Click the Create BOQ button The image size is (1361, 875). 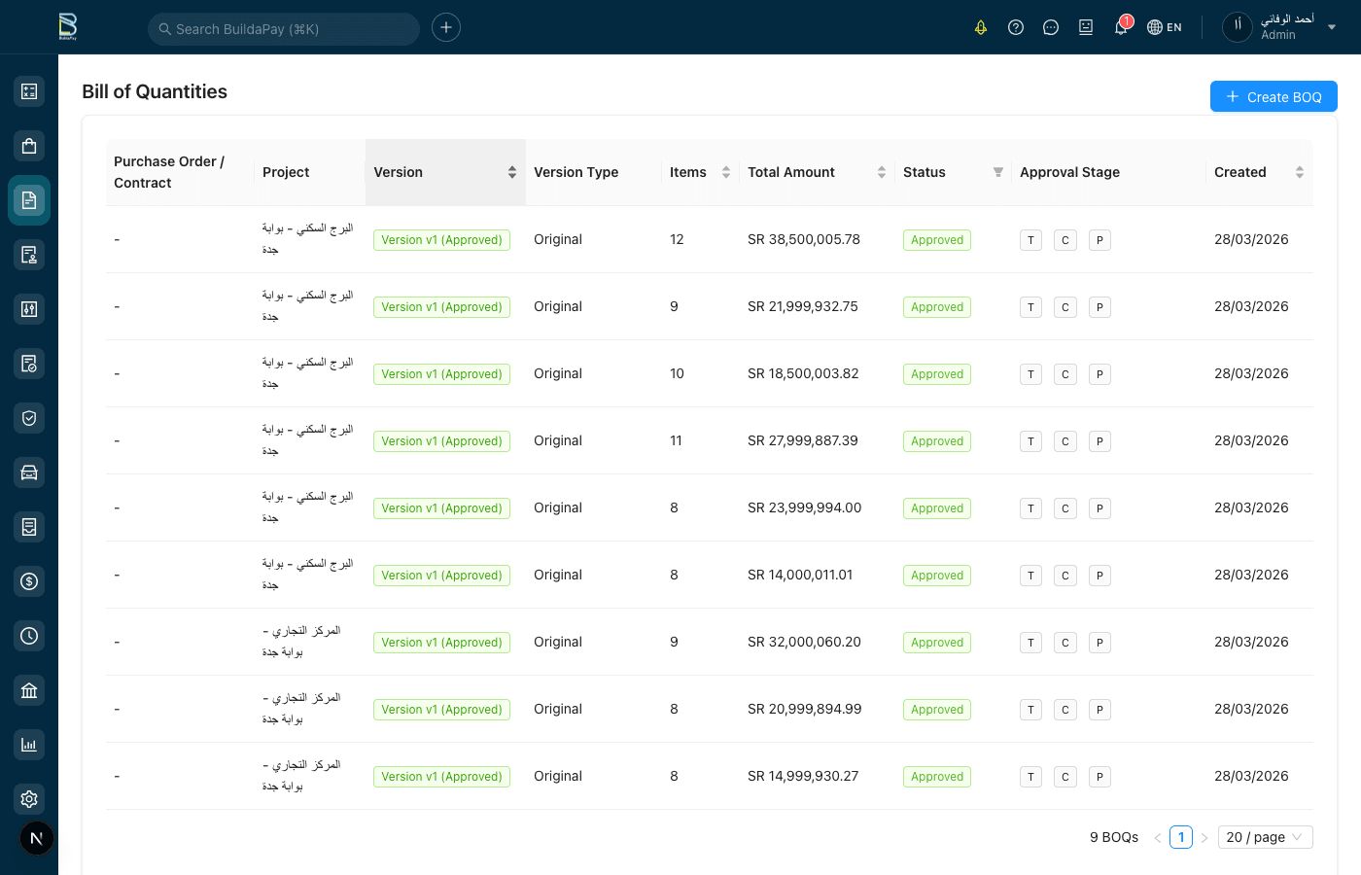pos(1274,96)
